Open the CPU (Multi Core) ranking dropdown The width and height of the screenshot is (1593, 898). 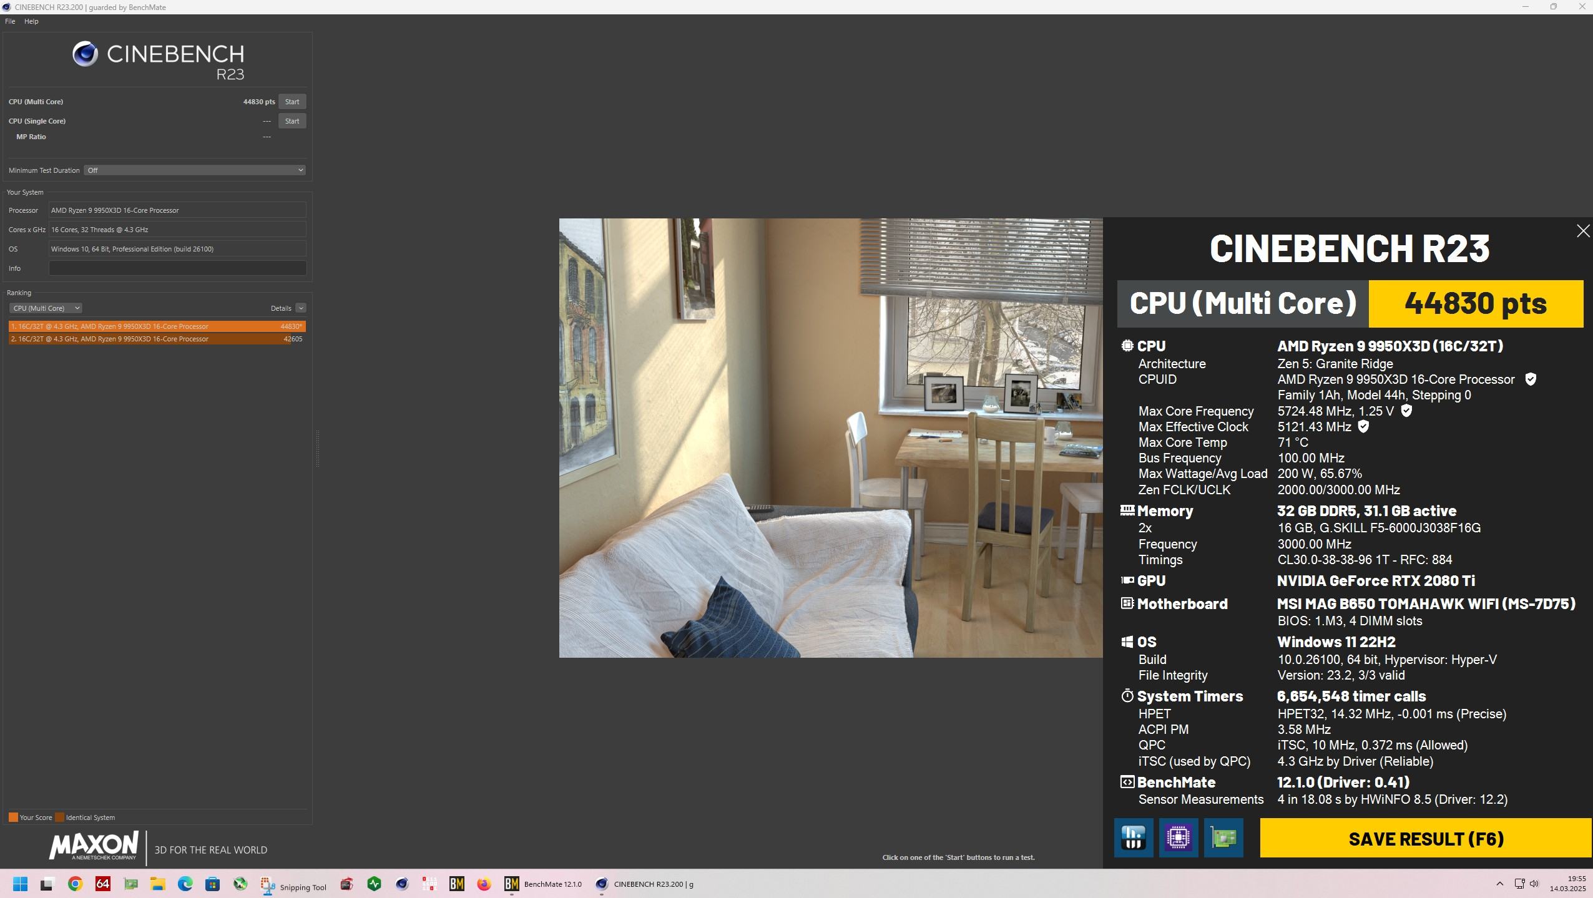tap(46, 308)
